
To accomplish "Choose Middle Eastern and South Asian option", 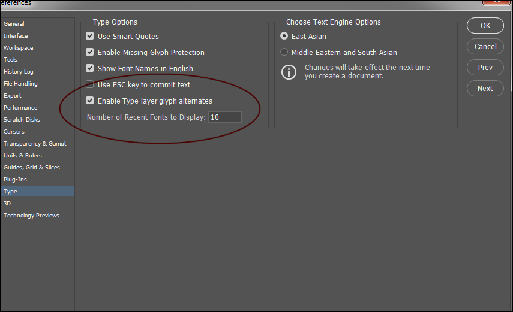I will [284, 53].
